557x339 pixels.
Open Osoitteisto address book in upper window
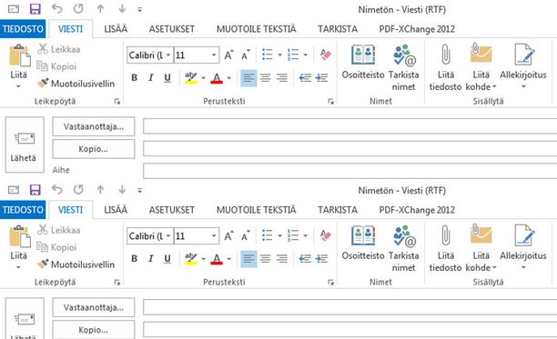tap(363, 62)
